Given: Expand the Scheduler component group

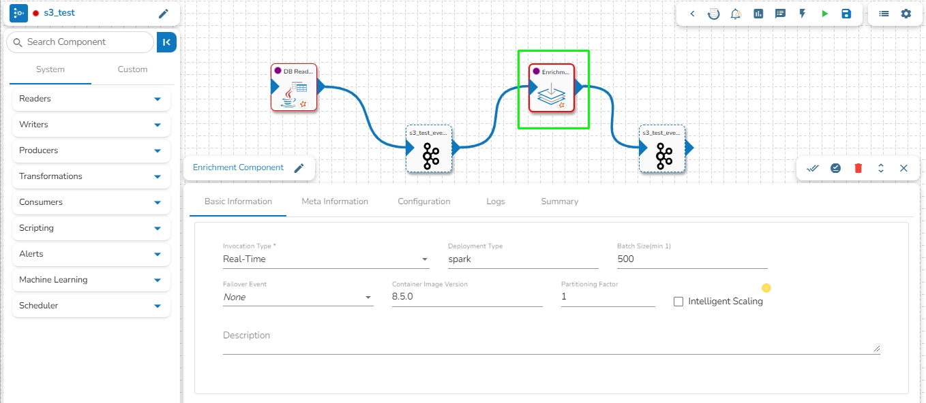Looking at the screenshot, I should tap(91, 306).
